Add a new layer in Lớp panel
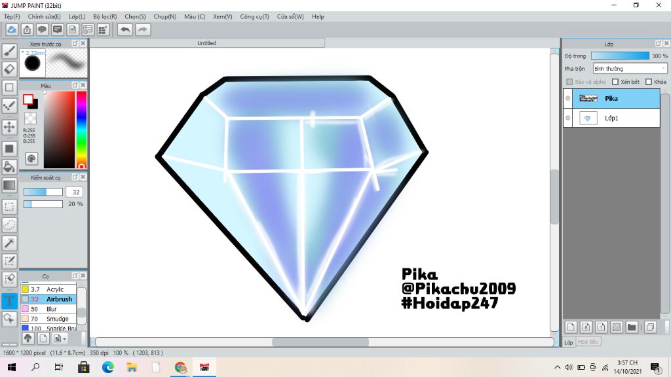Image resolution: width=671 pixels, height=377 pixels. (x=571, y=327)
